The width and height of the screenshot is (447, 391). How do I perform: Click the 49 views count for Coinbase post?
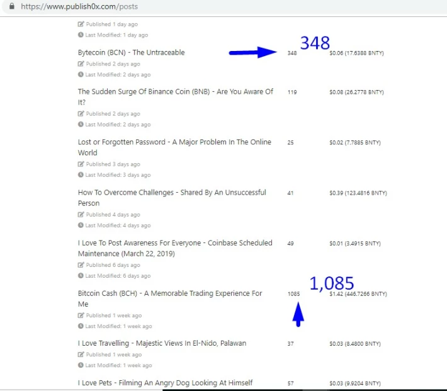[290, 244]
